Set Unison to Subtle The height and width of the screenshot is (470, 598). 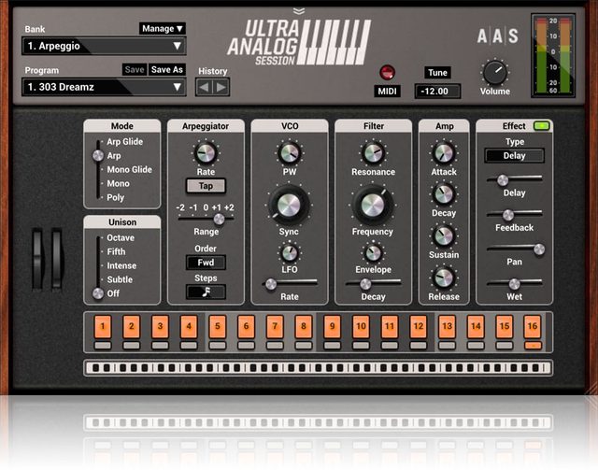point(120,279)
